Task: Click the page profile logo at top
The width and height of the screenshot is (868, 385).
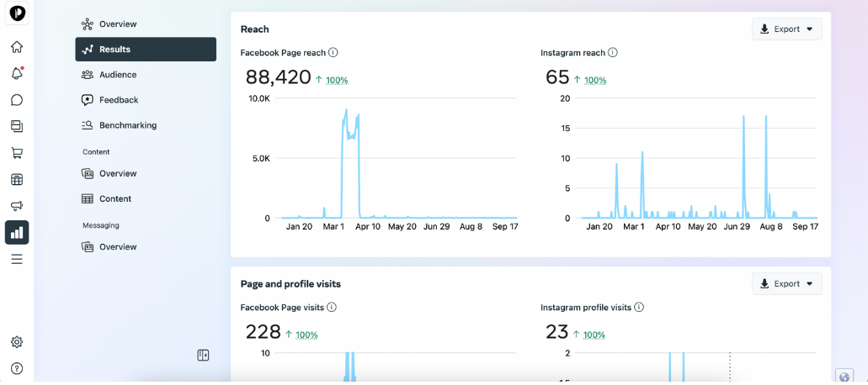Action: pos(17,13)
